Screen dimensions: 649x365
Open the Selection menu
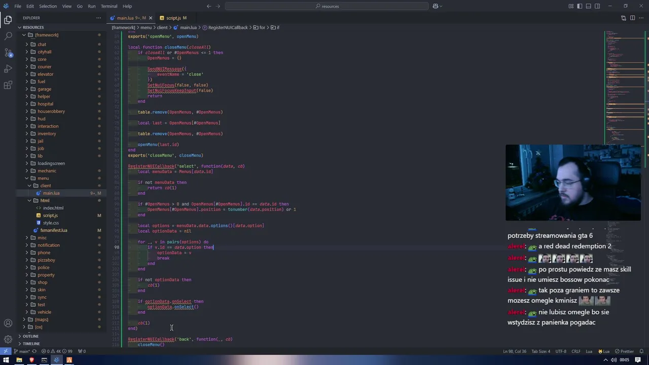[x=48, y=6]
